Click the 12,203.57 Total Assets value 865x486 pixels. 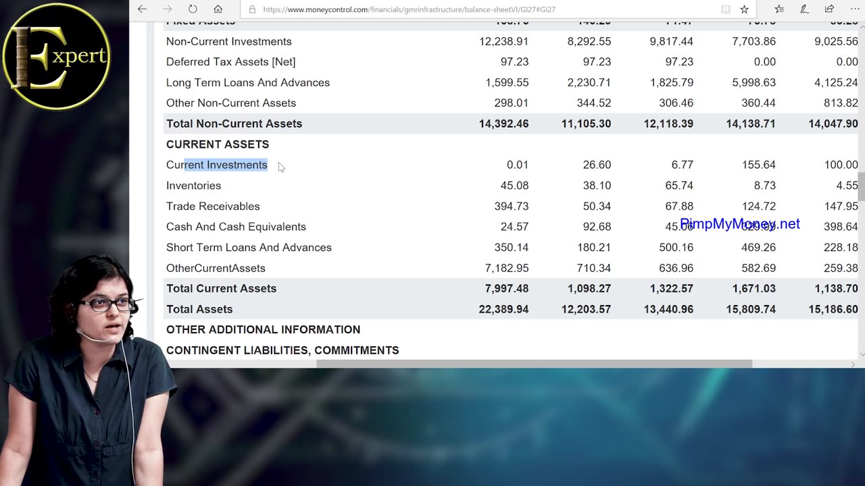586,309
